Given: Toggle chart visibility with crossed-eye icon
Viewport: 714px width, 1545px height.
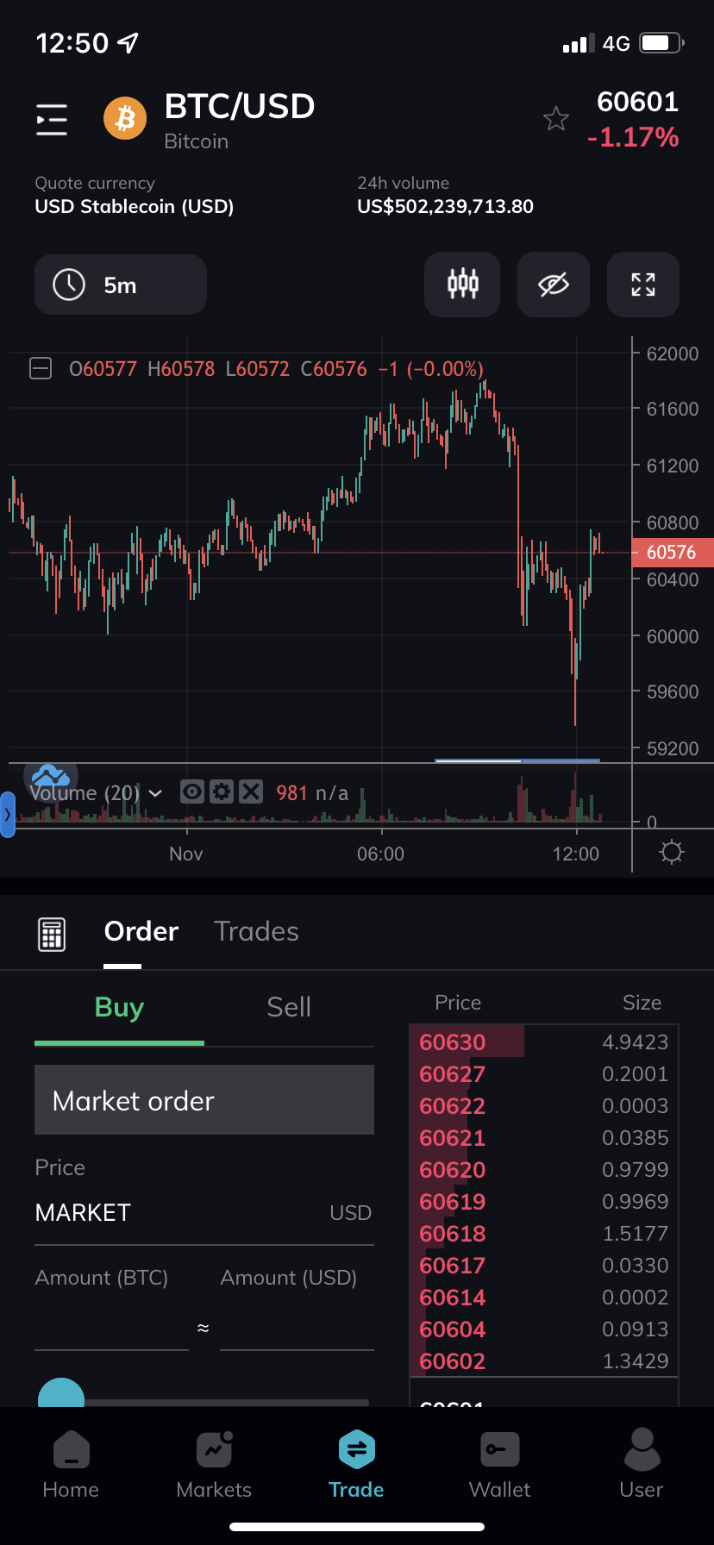Looking at the screenshot, I should click(x=553, y=284).
